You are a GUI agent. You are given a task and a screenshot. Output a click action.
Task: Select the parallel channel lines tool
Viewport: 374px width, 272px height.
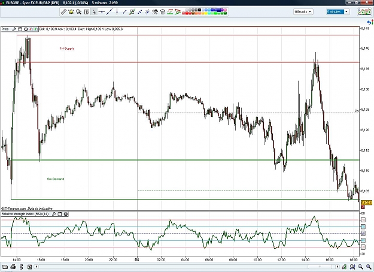tap(147, 12)
